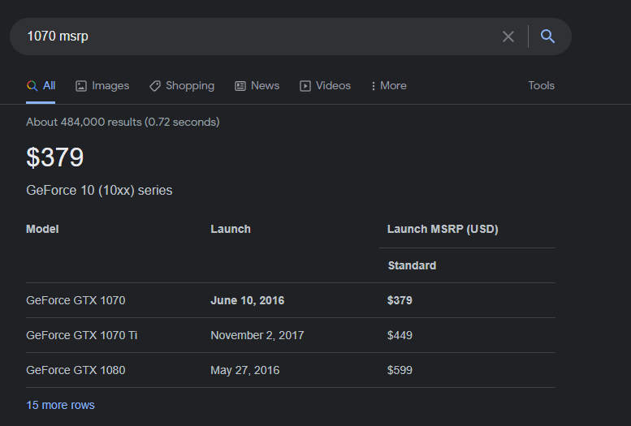
Task: Select the 'GeForce GTX 1070 Ti' cell
Action: pyautogui.click(x=82, y=335)
